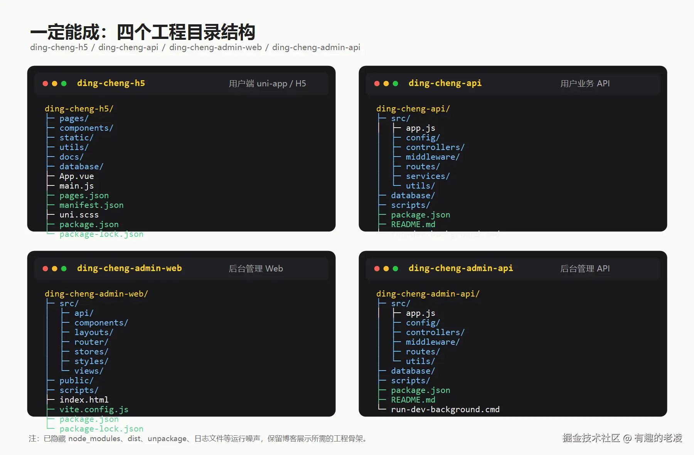Select the services/ folder row

[x=428, y=177]
